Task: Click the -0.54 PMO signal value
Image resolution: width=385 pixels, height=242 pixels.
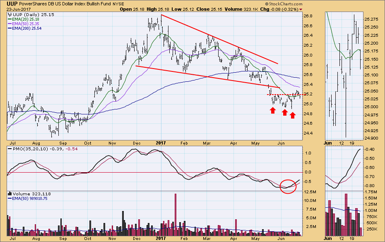Action: click(x=72, y=149)
